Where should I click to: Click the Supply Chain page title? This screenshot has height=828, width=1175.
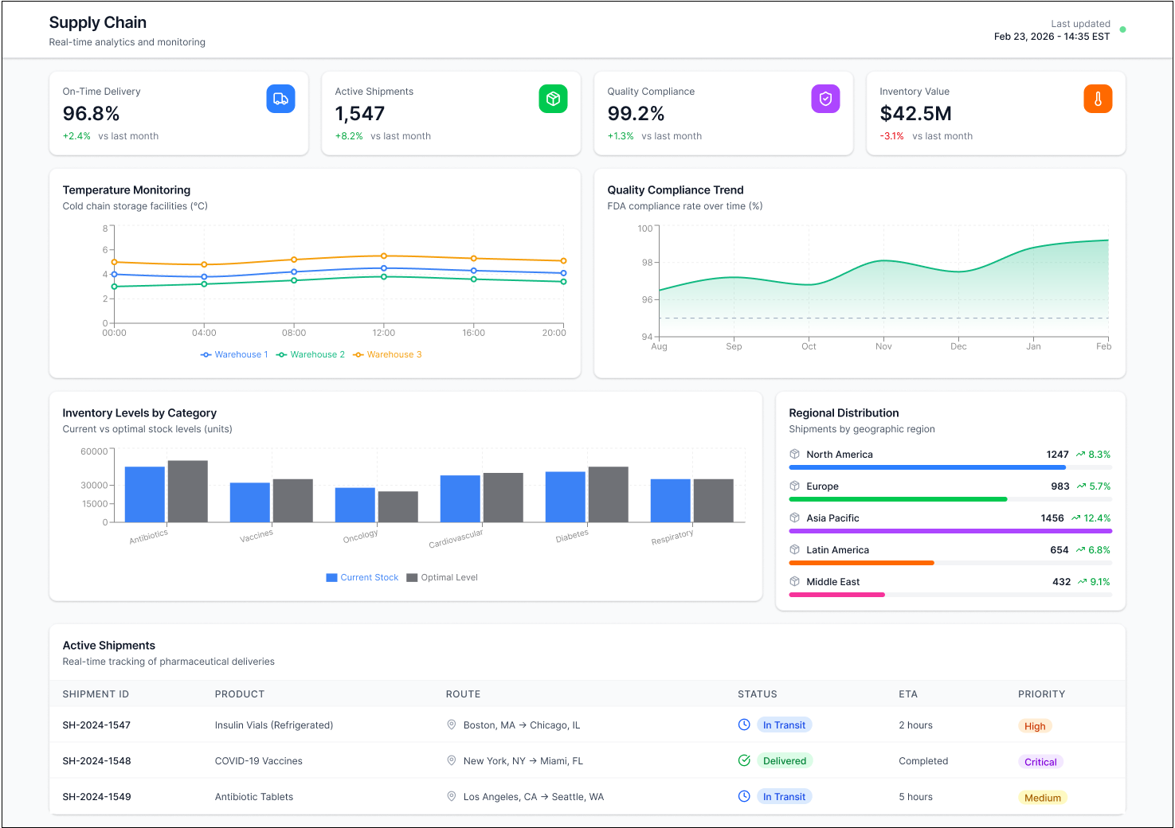coord(97,22)
